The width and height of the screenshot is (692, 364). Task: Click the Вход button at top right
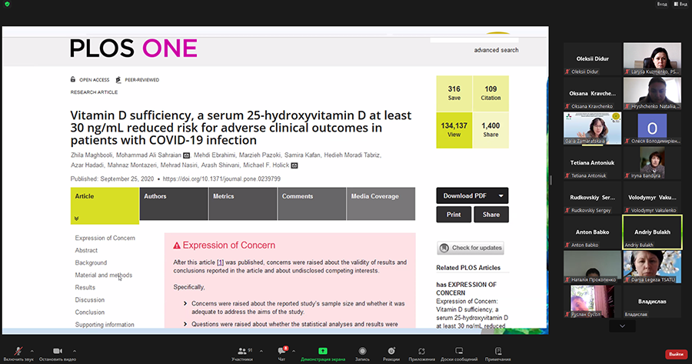[x=662, y=4]
